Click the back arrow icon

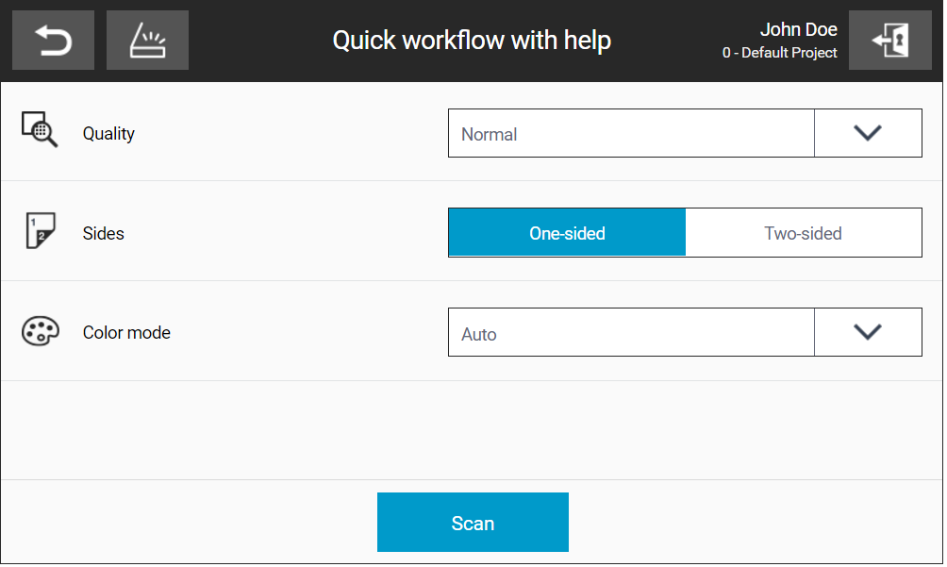coord(53,40)
